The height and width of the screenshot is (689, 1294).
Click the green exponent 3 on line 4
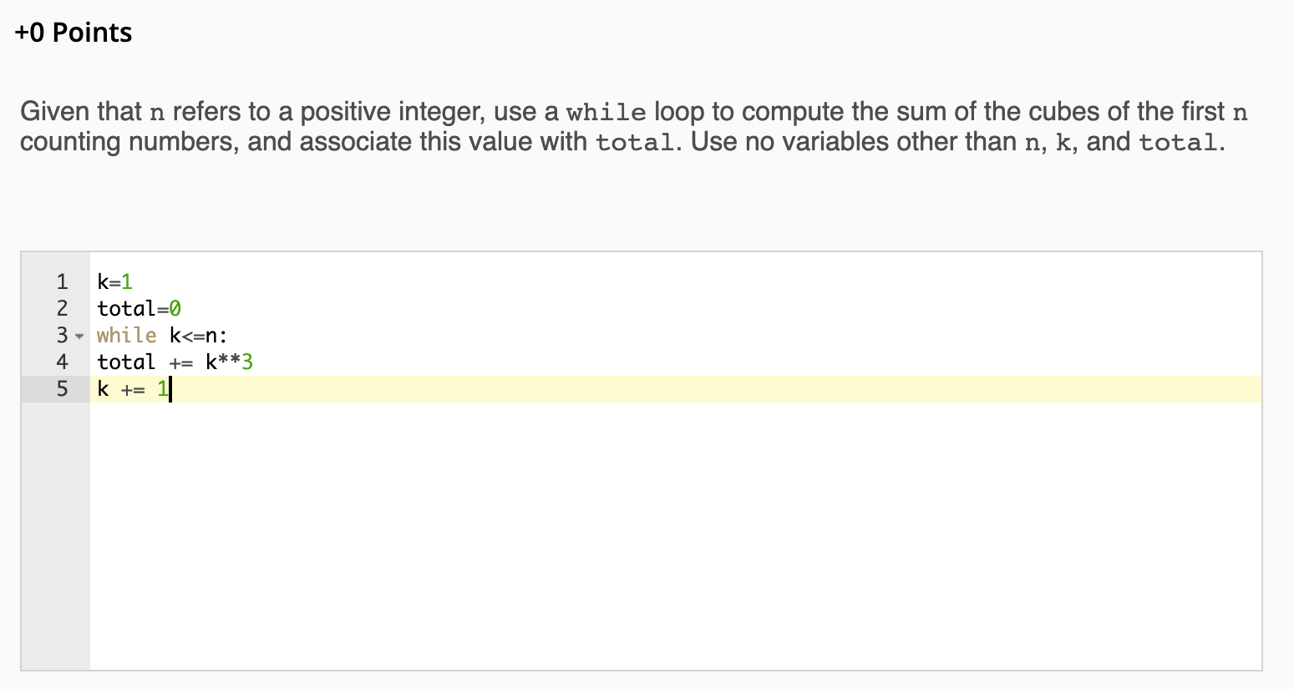click(247, 362)
